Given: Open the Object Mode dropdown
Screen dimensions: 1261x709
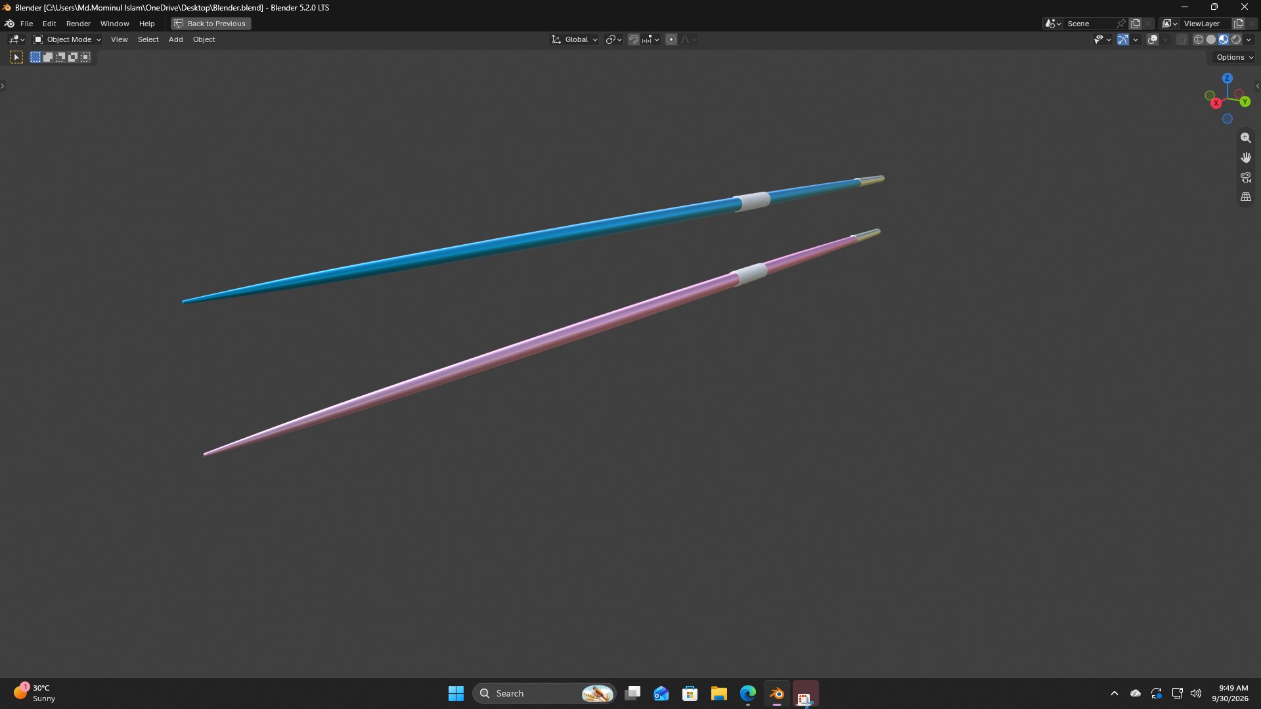Looking at the screenshot, I should point(67,40).
